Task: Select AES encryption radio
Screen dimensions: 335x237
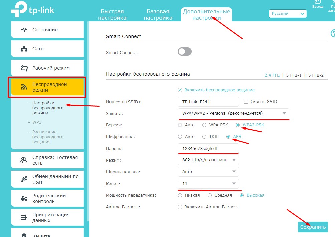Action: coord(228,137)
